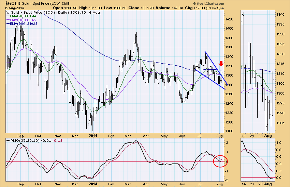
Task: Click the green up triangle beside Chg
Action: (223, 7)
